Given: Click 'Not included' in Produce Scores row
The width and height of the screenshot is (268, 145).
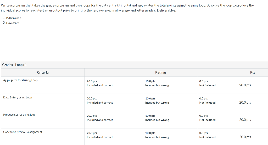Looking at the screenshot, I should [207, 120].
